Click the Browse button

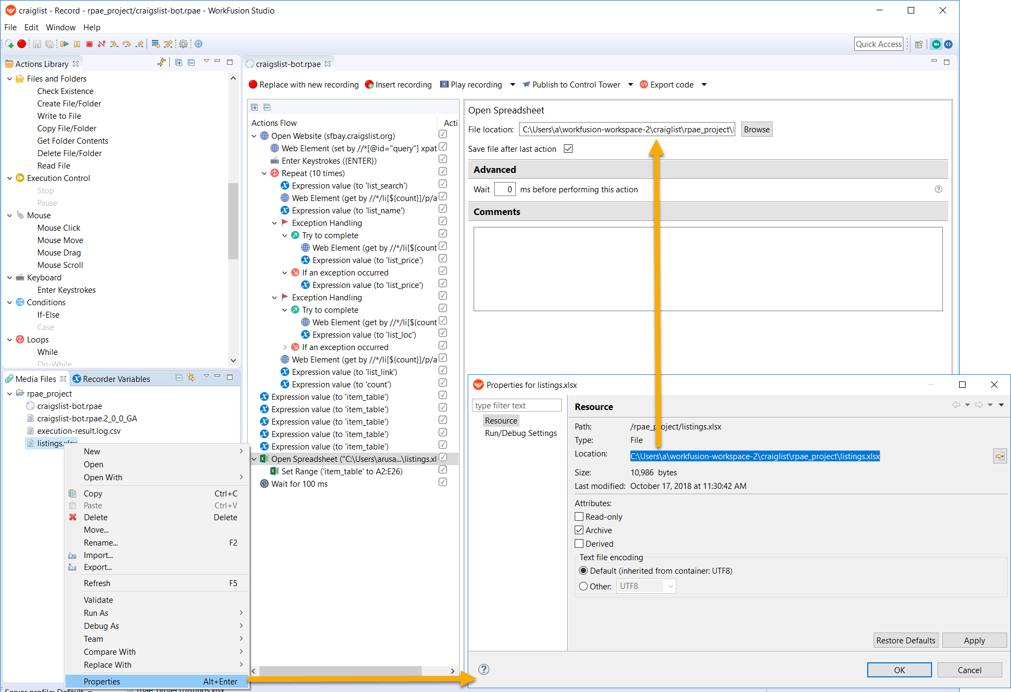coord(756,130)
